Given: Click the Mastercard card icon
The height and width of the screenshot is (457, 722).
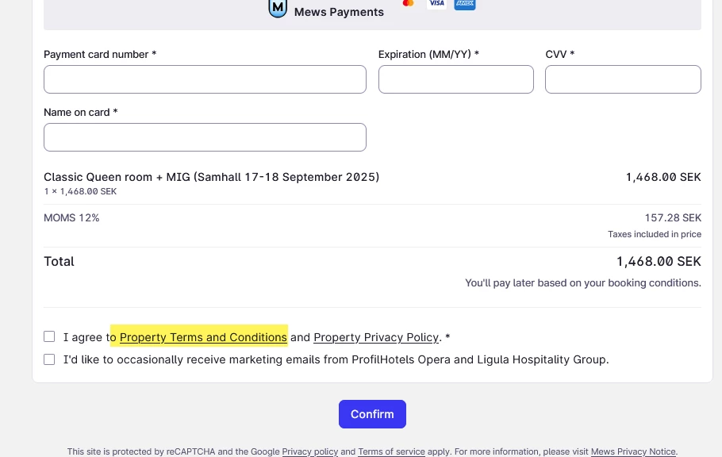Looking at the screenshot, I should [x=408, y=4].
